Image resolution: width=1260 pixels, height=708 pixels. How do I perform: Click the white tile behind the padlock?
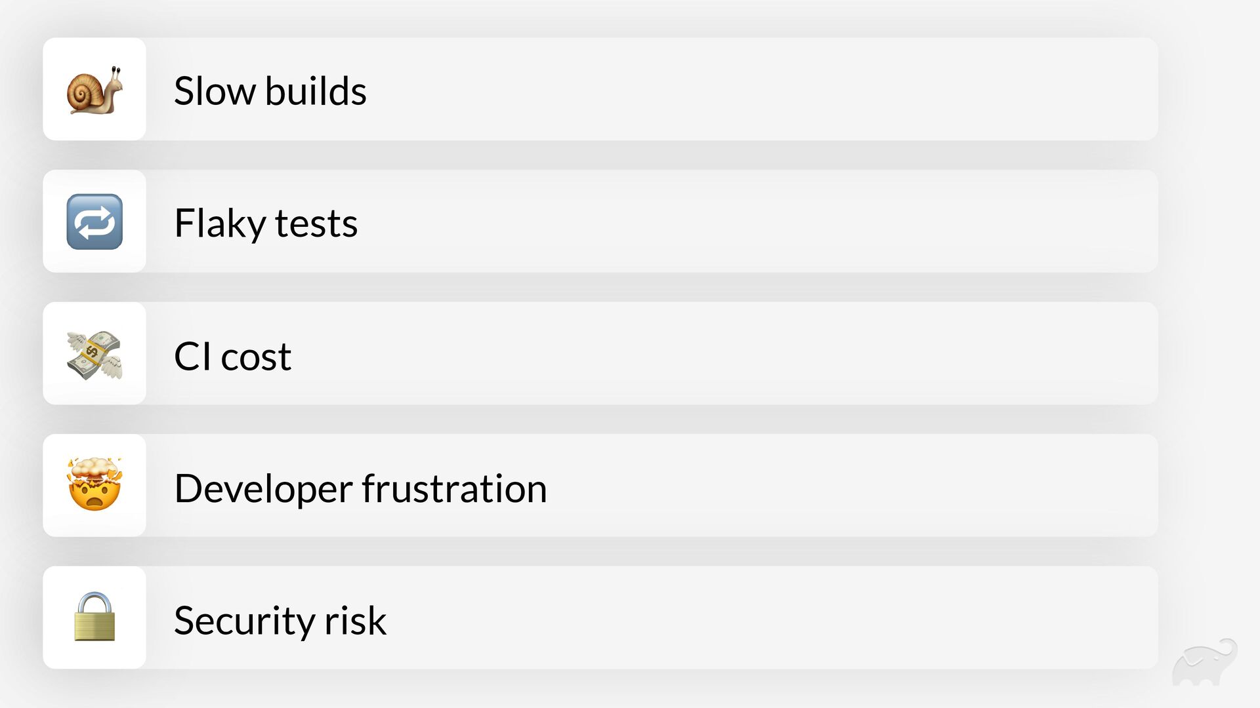94,618
